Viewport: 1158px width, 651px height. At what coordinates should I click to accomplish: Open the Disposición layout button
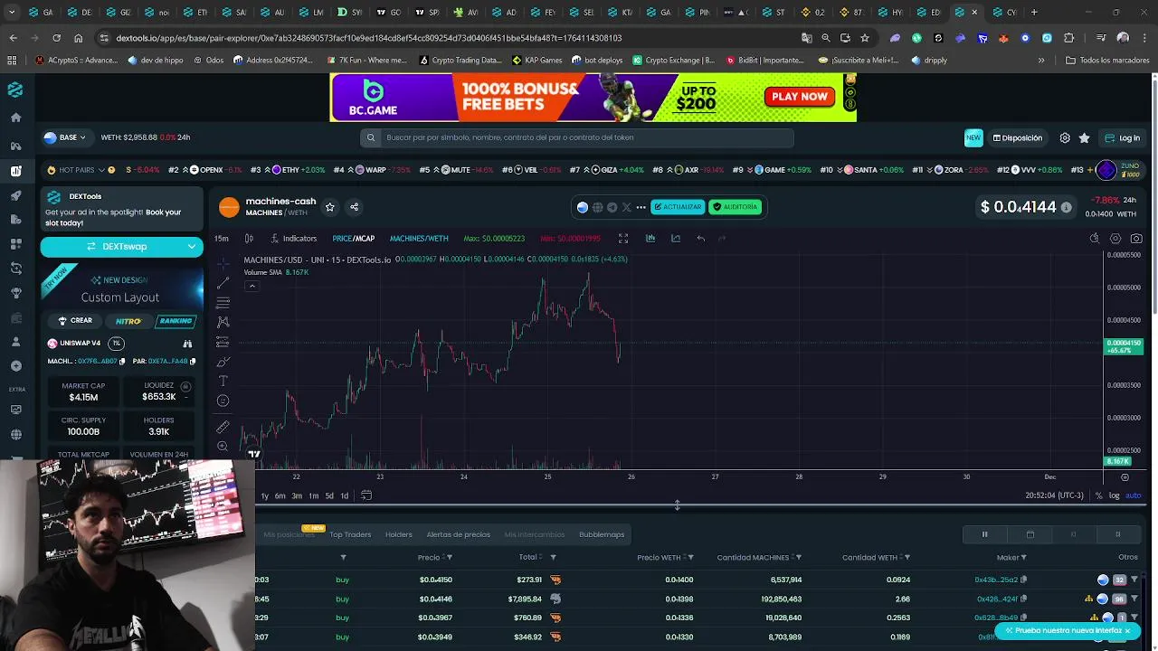1018,138
